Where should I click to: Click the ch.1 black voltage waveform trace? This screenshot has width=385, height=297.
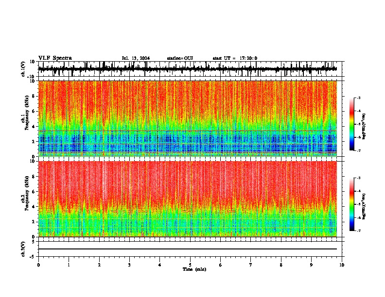(x=187, y=69)
